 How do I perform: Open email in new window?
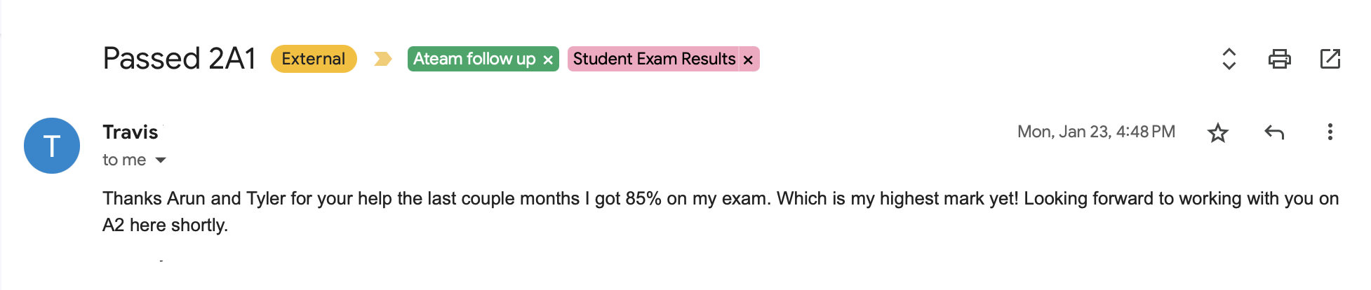[1330, 59]
